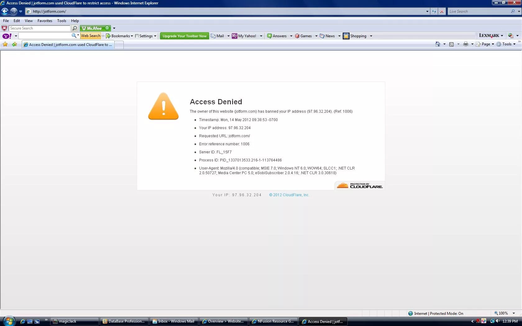Click the Yahoo toolbar search text box
The width and height of the screenshot is (522, 326).
tap(45, 36)
